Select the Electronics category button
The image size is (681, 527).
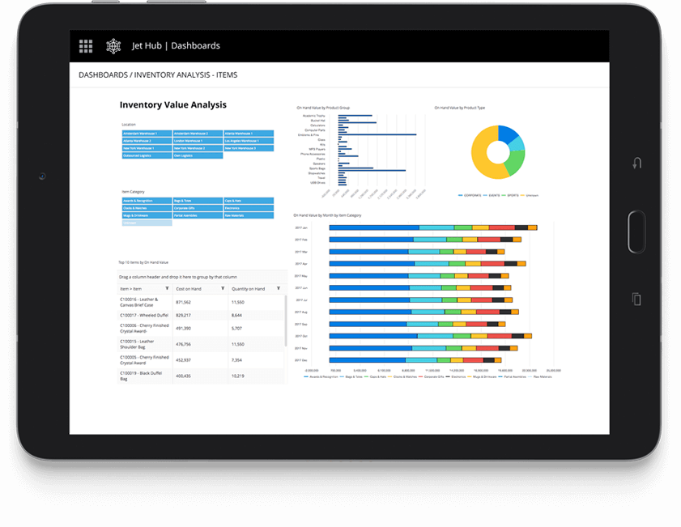247,207
